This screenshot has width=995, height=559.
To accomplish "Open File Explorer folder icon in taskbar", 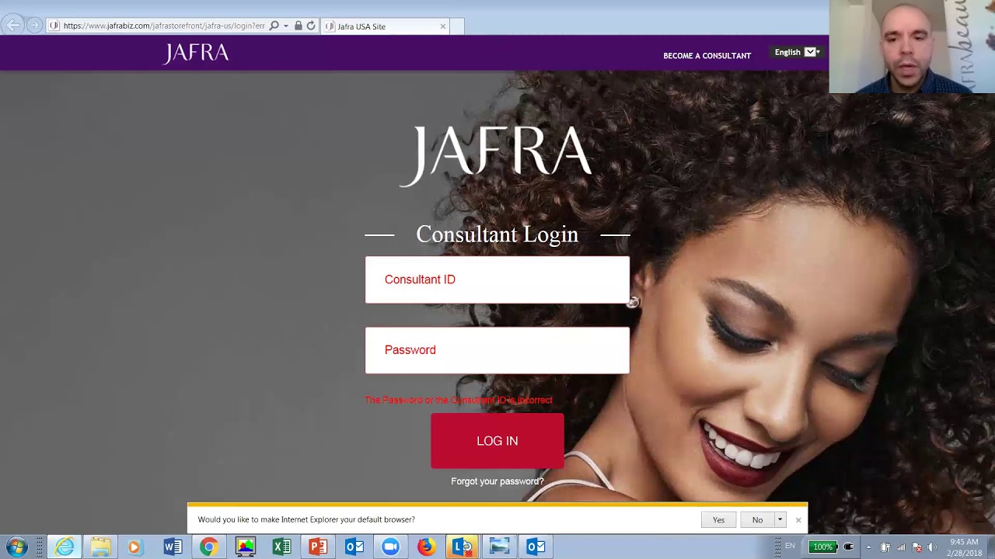I will pyautogui.click(x=100, y=547).
